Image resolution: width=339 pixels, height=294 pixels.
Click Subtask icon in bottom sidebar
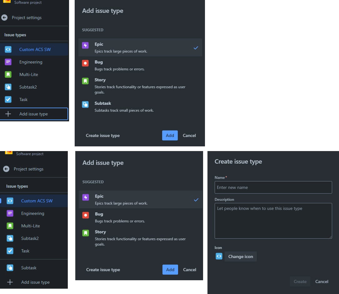10,268
